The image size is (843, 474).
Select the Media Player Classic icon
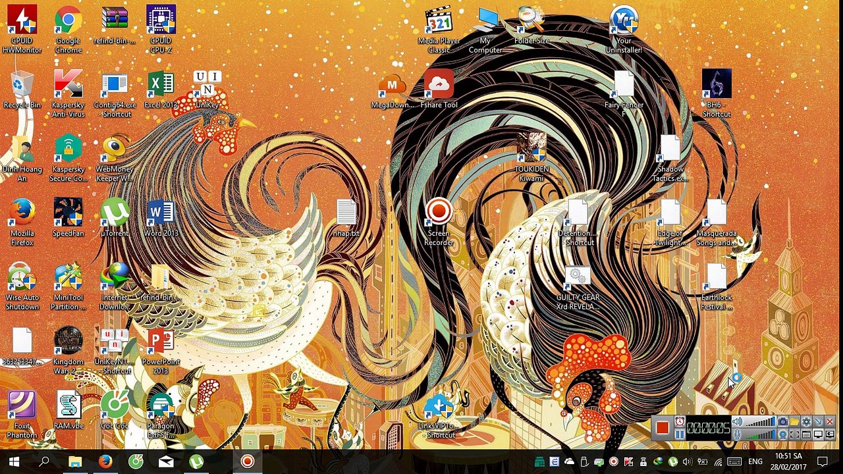pyautogui.click(x=439, y=30)
